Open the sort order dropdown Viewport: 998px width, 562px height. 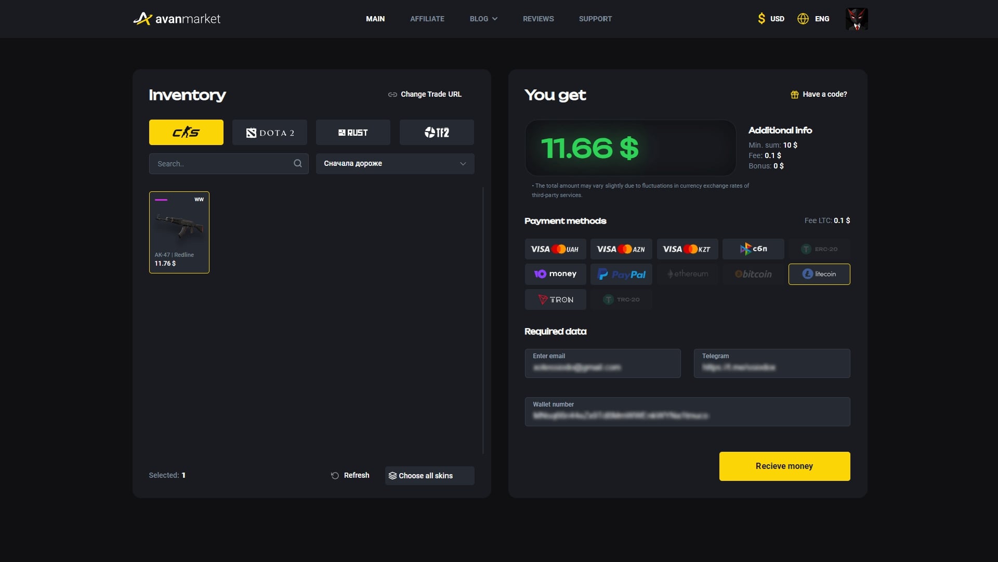tap(395, 163)
